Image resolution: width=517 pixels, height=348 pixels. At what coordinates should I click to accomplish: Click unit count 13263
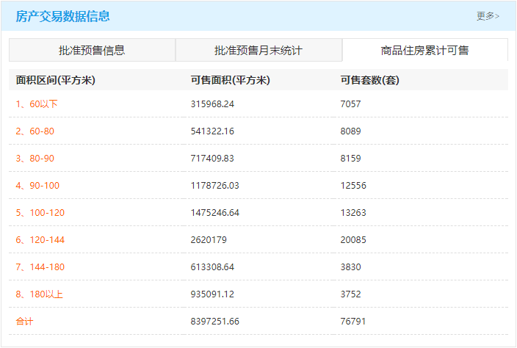coord(353,213)
